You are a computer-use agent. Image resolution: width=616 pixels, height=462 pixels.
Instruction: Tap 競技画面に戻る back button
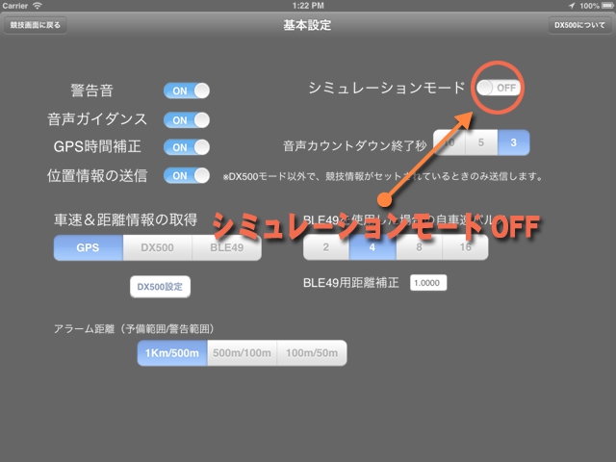(37, 26)
